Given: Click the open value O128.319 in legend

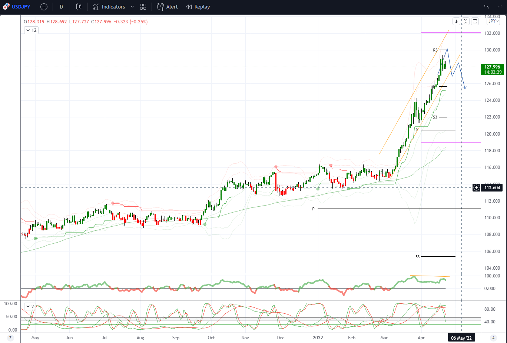Looking at the screenshot, I should click(34, 22).
